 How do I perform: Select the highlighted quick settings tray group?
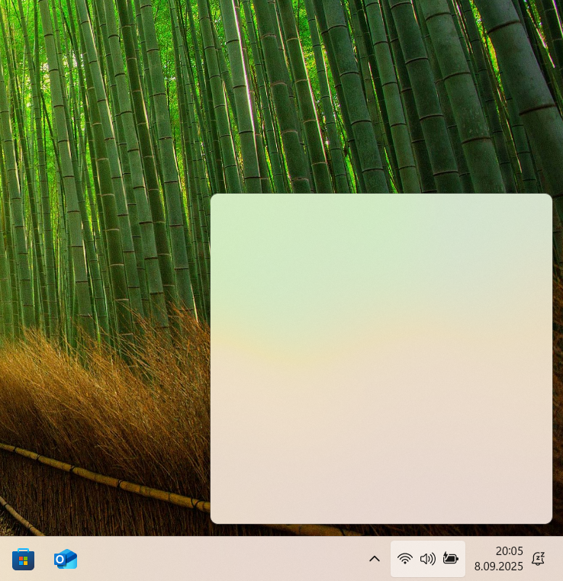(428, 559)
